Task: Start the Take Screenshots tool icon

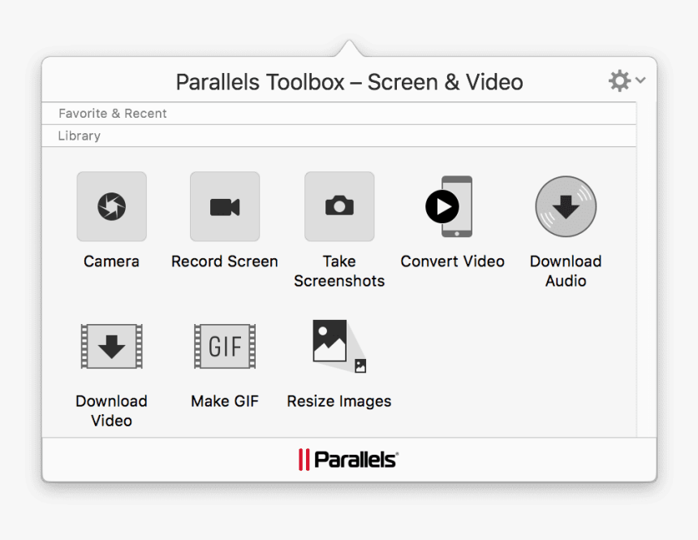Action: (x=339, y=207)
